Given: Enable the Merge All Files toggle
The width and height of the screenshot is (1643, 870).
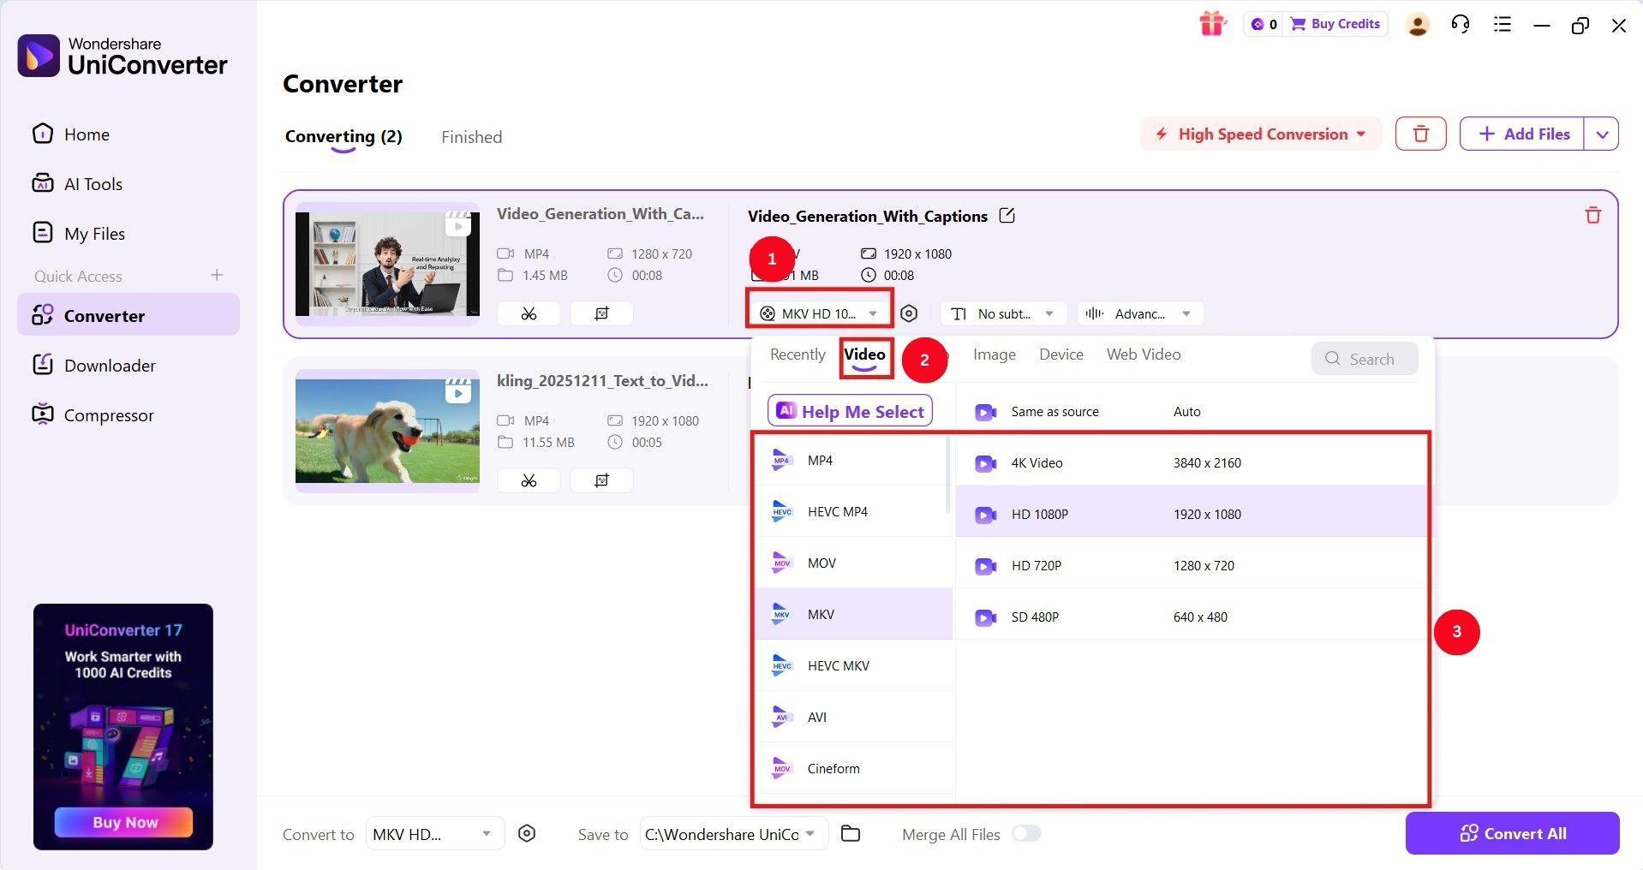Looking at the screenshot, I should pyautogui.click(x=1025, y=833).
